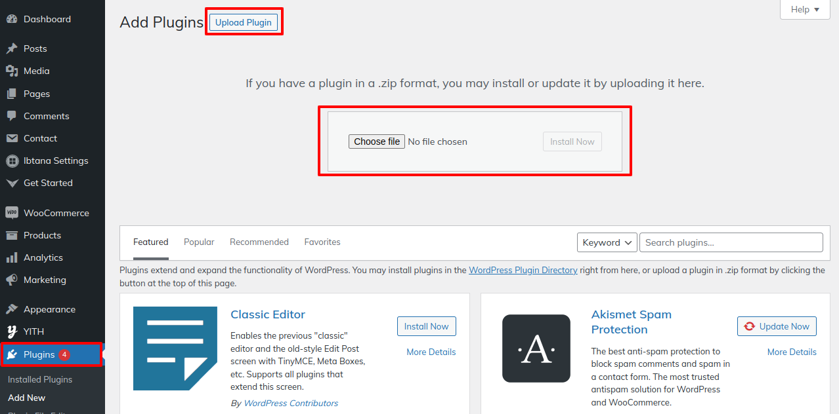Click the Plugins plug icon
This screenshot has width=839, height=414.
[12, 354]
